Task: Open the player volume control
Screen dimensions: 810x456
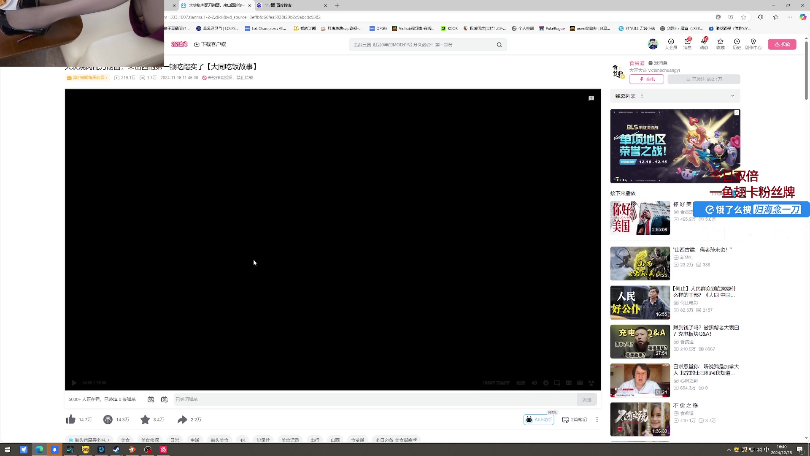Action: (x=535, y=383)
